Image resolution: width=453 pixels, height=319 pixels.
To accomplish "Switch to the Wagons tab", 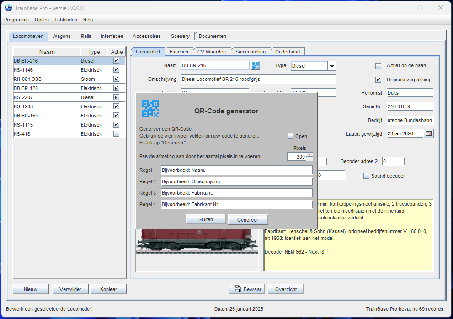I will (x=61, y=36).
